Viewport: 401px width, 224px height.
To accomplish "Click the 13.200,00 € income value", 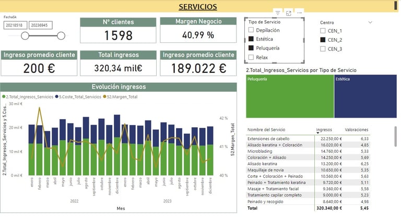I will point(331,164).
